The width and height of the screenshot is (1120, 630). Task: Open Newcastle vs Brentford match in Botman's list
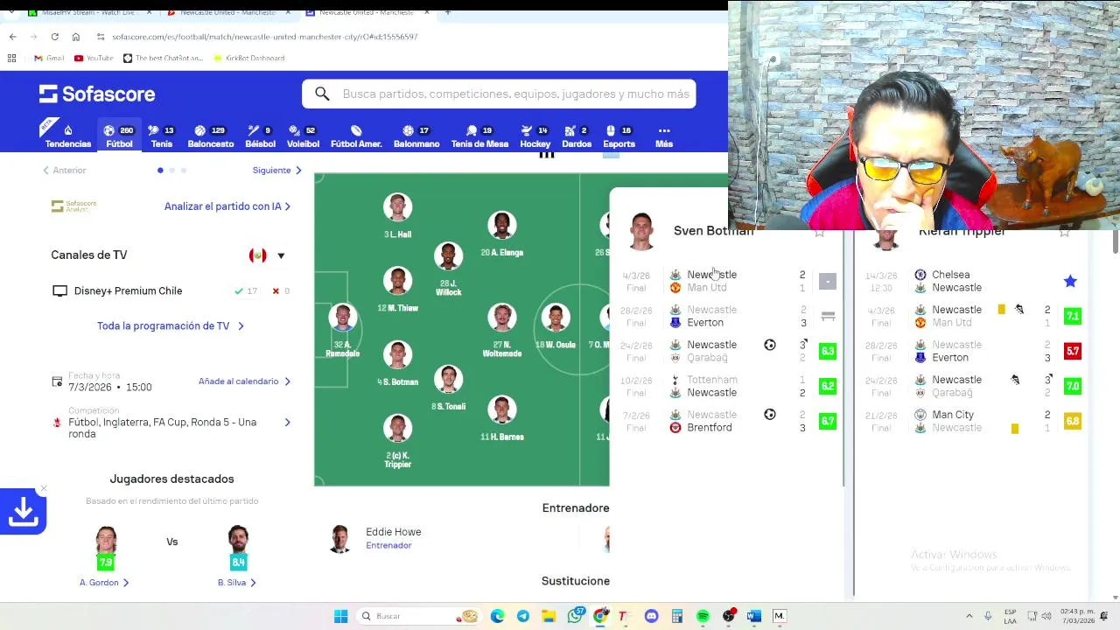tap(729, 421)
